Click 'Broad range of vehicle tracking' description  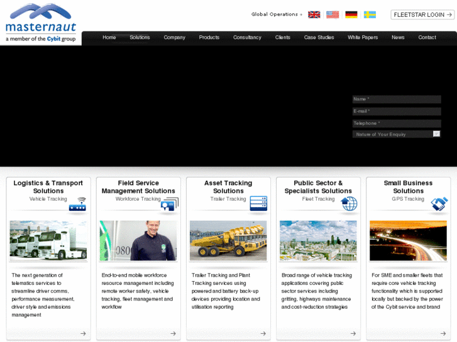317,291
